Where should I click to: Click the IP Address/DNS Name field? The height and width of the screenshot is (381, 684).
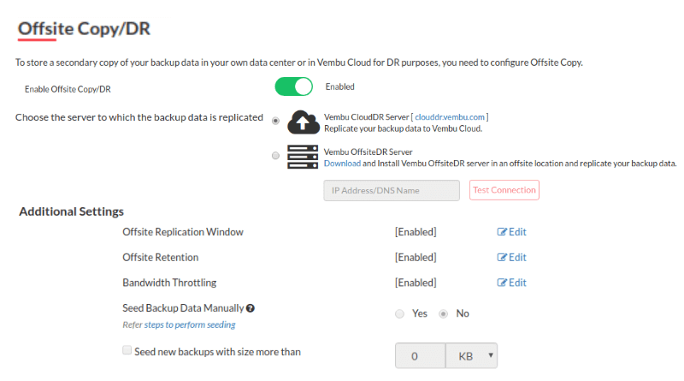point(392,190)
